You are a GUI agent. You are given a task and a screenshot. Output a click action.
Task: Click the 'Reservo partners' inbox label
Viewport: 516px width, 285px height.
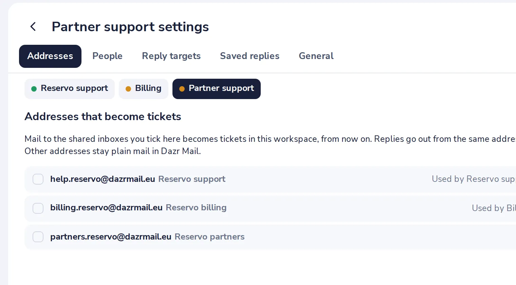209,237
